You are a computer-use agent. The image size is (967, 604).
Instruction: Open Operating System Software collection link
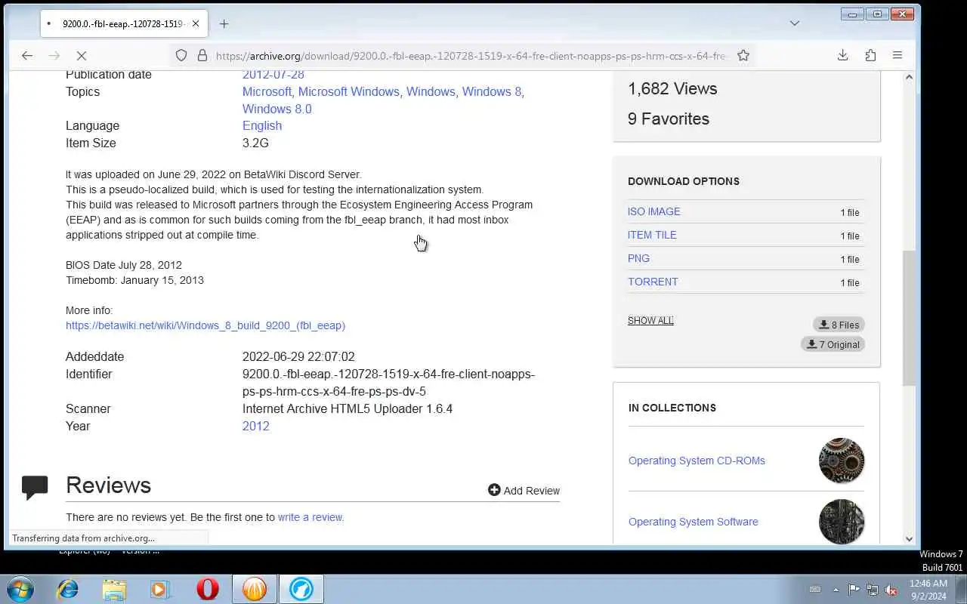point(694,522)
